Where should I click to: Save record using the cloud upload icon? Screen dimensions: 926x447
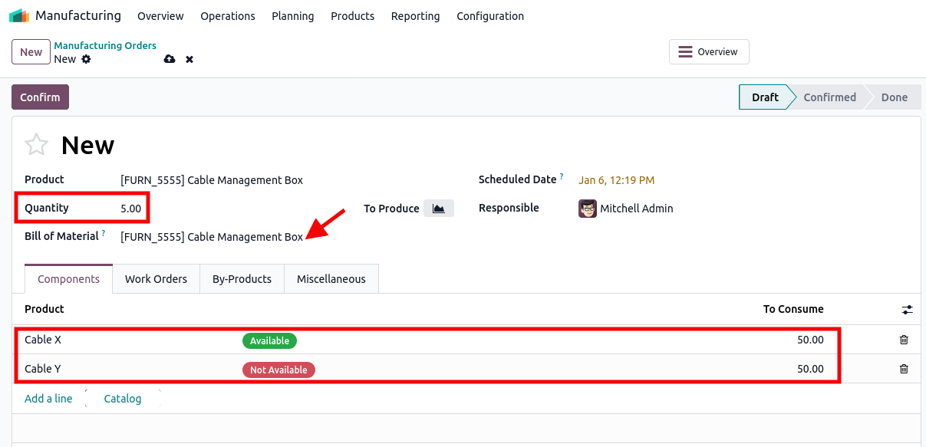tap(170, 59)
